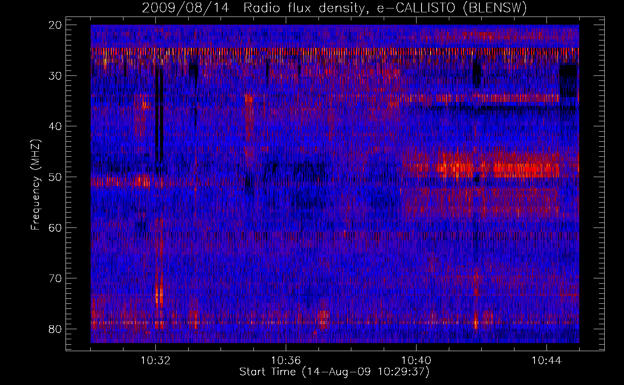
Task: Click the 50 frequency tick label
Action: pyautogui.click(x=56, y=177)
